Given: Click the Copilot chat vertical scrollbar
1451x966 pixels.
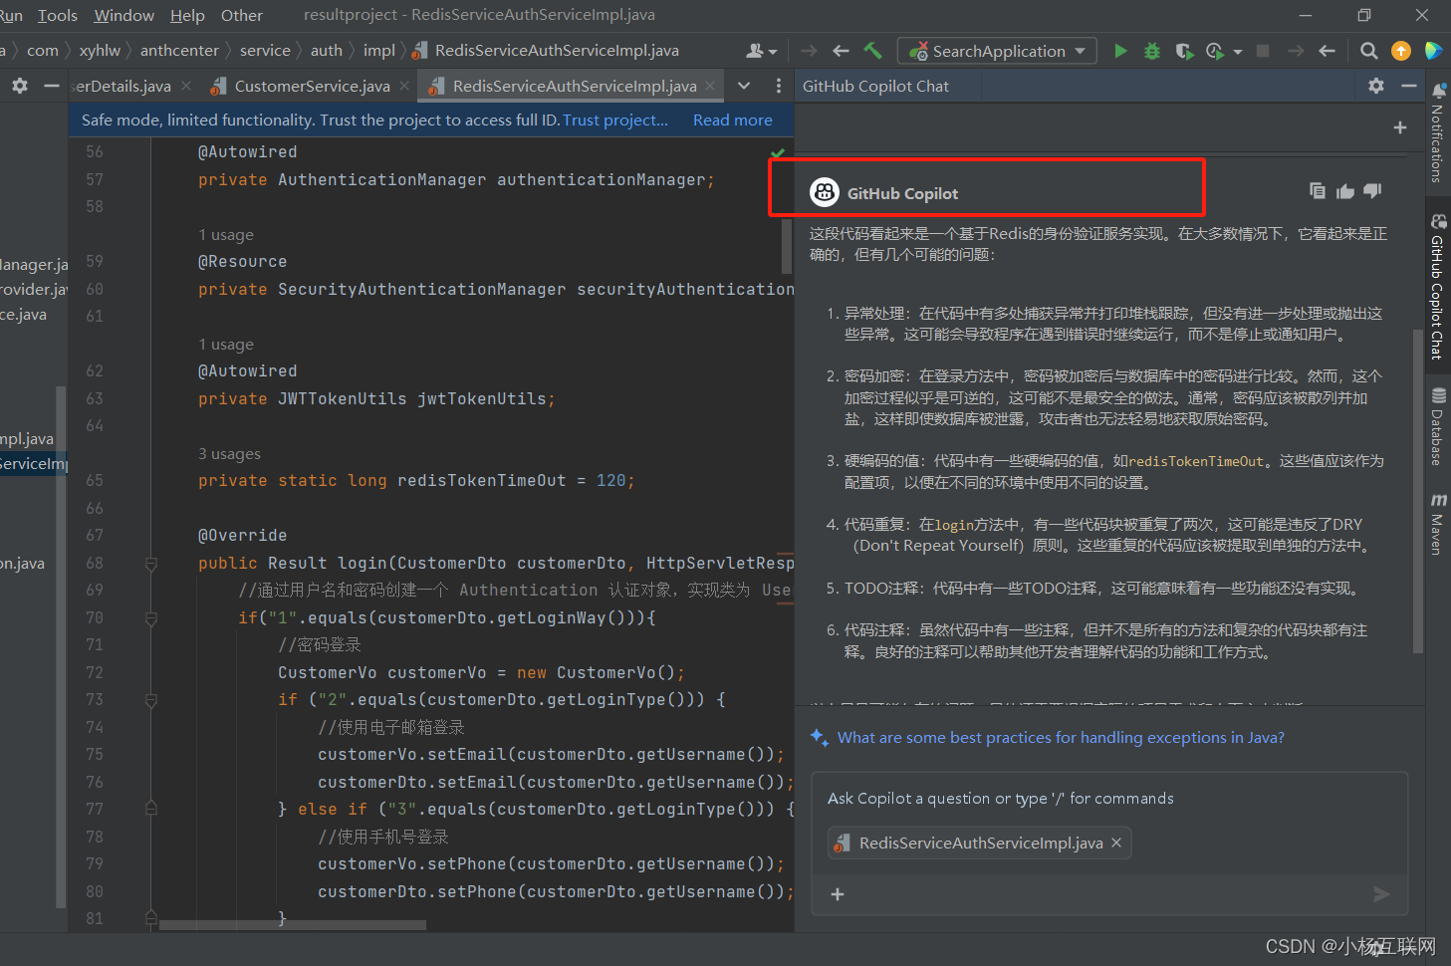Looking at the screenshot, I should 1418,491.
